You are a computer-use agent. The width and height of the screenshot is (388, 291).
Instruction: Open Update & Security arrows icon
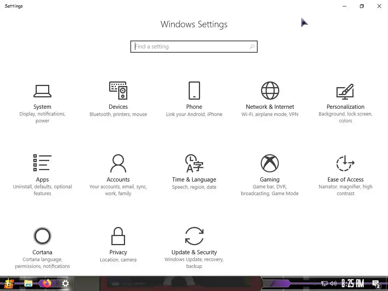194,236
